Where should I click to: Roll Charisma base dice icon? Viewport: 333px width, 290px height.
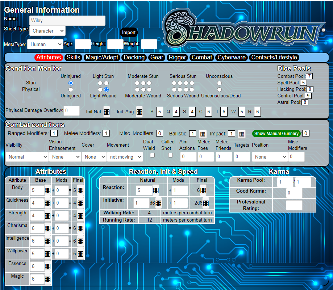[47, 228]
